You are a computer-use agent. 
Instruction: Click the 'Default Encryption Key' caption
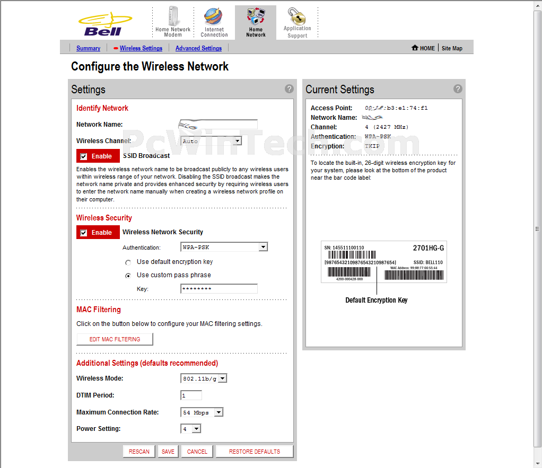coord(376,300)
